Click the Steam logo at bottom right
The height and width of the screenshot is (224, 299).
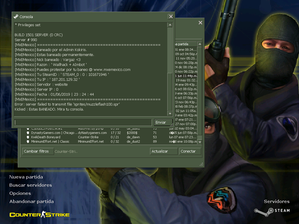(x=272, y=212)
